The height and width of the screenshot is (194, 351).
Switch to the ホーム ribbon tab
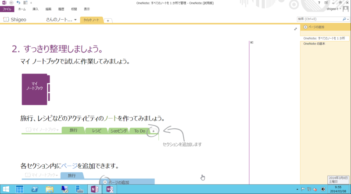pyautogui.click(x=22, y=9)
